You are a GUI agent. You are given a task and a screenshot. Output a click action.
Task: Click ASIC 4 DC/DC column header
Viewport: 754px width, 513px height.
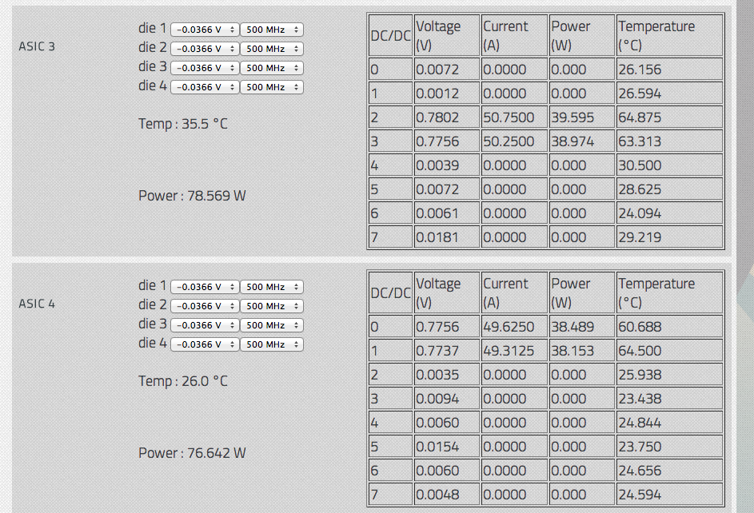[390, 293]
